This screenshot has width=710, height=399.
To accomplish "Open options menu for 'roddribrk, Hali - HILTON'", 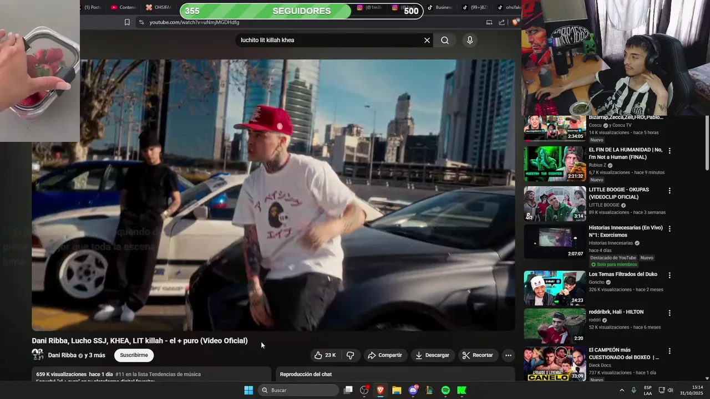I will [x=670, y=313].
